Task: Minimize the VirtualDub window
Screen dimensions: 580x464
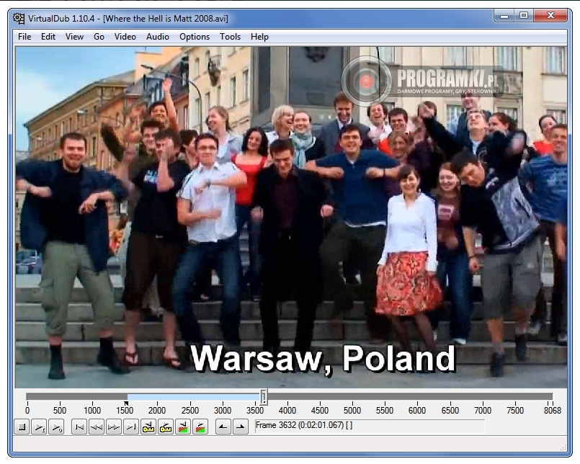Action: (504, 16)
